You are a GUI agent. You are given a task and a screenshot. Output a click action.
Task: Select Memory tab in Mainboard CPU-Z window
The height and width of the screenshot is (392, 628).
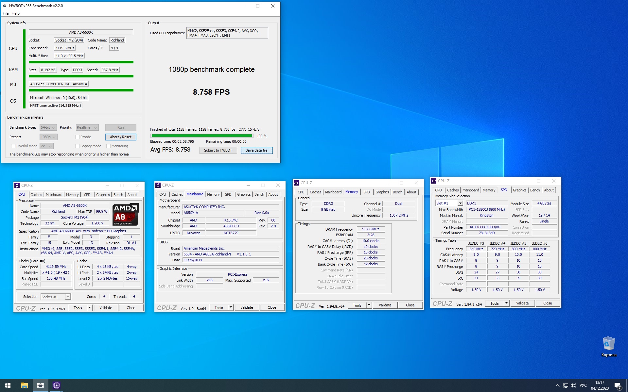(213, 194)
